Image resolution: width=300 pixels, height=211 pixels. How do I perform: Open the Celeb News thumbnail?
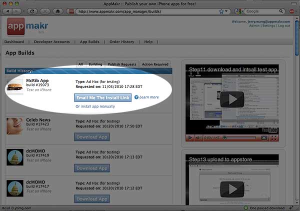click(x=15, y=126)
